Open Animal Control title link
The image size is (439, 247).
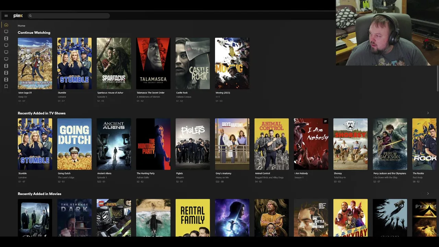point(262,173)
